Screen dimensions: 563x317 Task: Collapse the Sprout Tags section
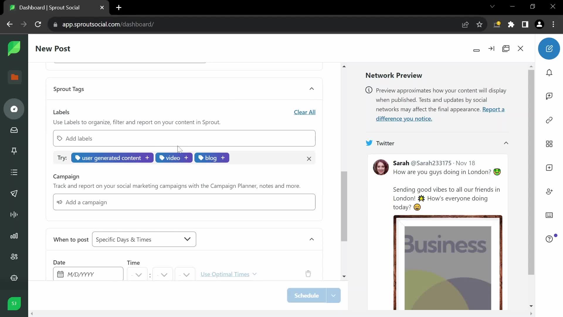[312, 89]
